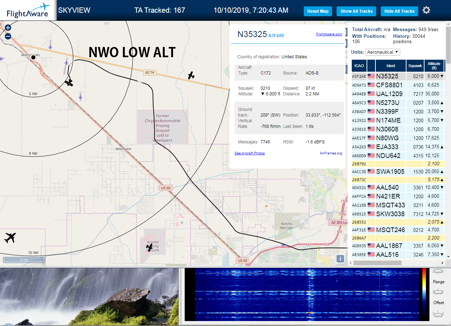Select the MSQT246 row ident
The width and height of the screenshot is (451, 326).
coord(390,230)
